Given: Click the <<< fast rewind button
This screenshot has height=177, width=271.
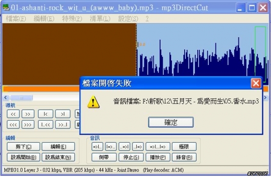Looking at the screenshot, I should pyautogui.click(x=13, y=125).
